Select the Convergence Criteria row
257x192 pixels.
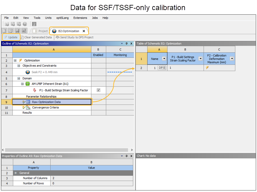52,107
